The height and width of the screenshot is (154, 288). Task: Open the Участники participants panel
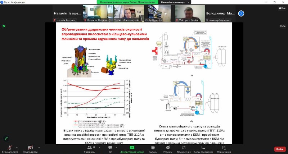point(90,149)
